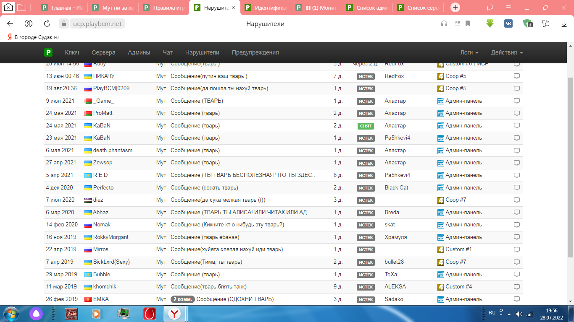Screen dimensions: 574x322
Task: Open the Чат navbar item
Action: tap(168, 52)
